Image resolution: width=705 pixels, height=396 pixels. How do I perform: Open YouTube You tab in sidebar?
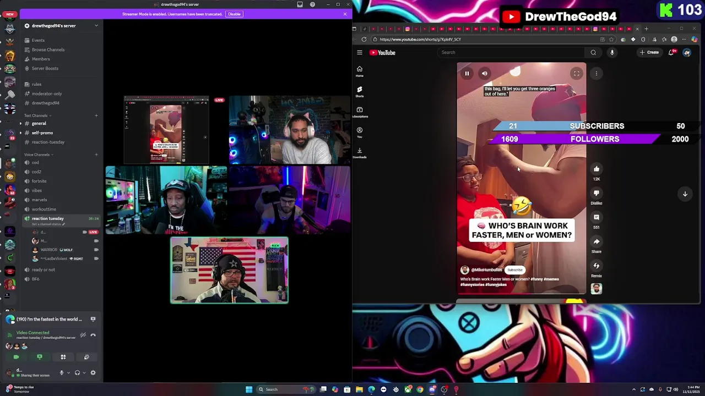[x=360, y=133]
